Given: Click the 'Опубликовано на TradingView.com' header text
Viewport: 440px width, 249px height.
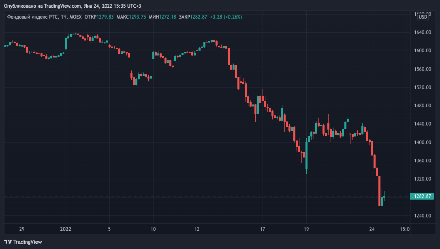Looking at the screenshot, I should pos(43,6).
